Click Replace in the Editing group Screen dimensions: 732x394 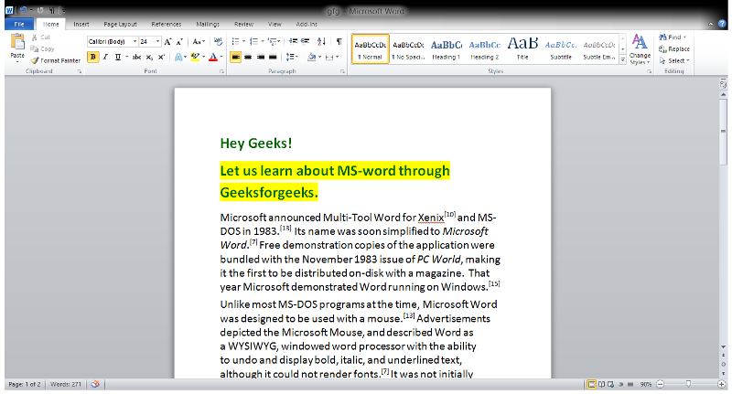pos(674,49)
